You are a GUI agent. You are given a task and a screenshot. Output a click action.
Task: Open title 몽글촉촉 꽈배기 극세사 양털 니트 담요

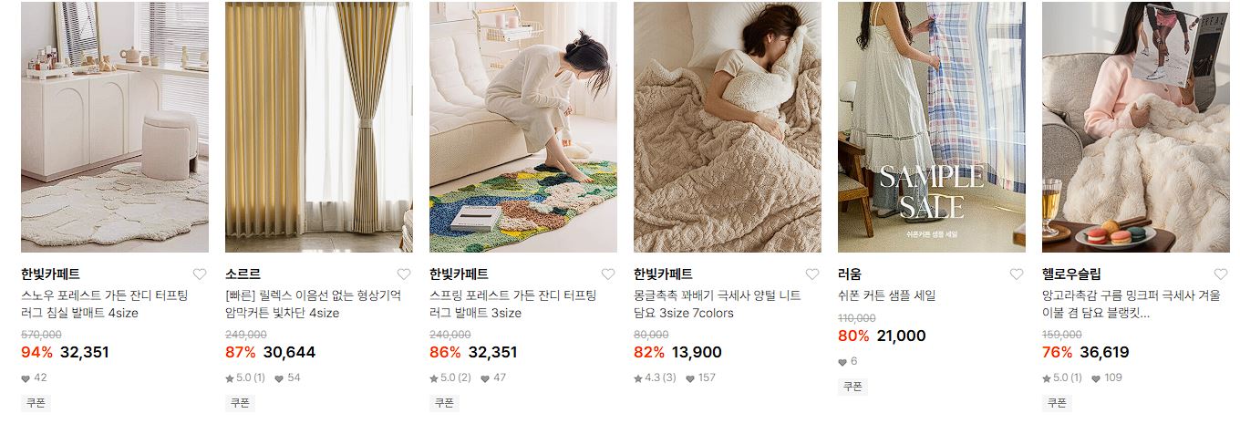(x=718, y=304)
